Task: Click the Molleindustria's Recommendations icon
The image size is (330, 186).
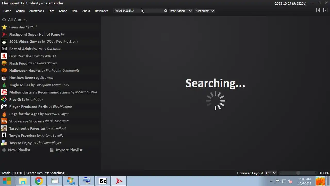Action: click(x=4, y=92)
